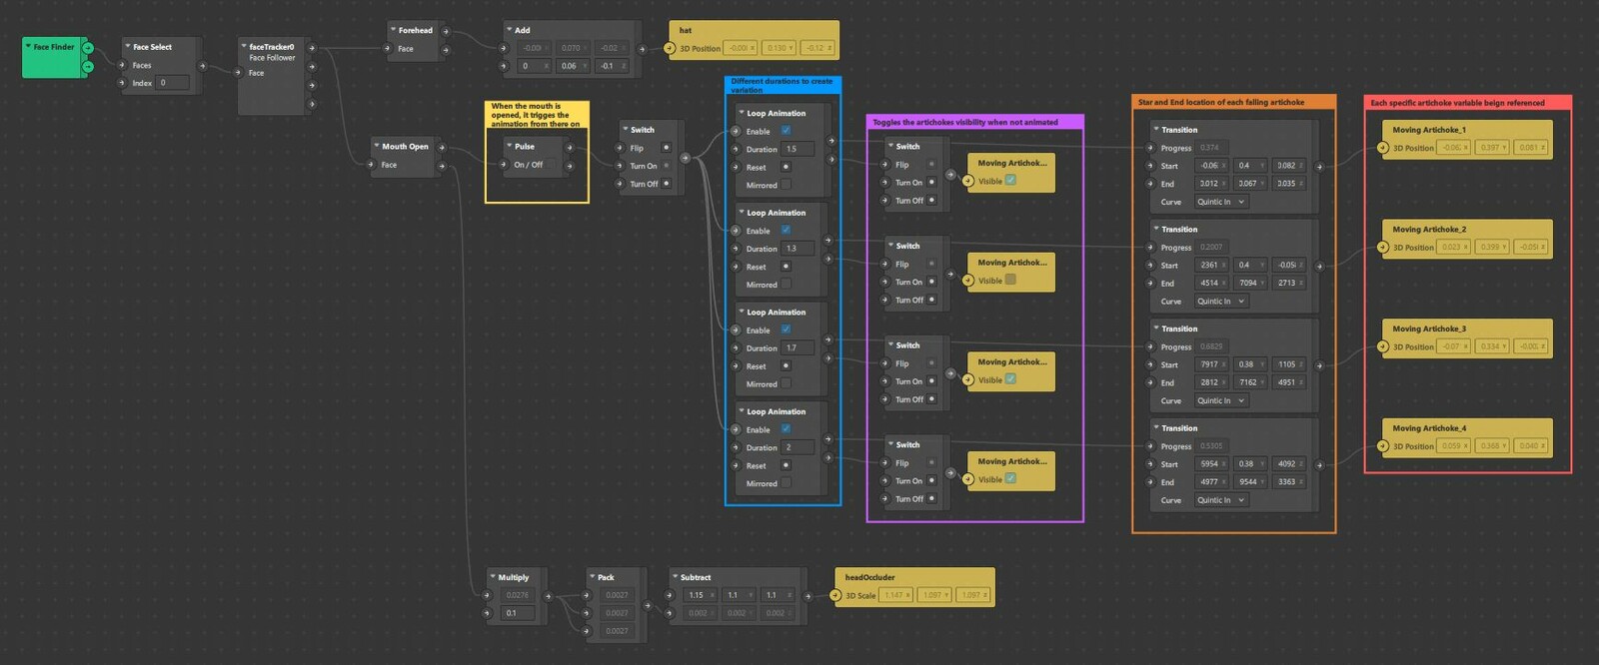This screenshot has width=1599, height=665.
Task: Click the lower output port of Face Finder
Action: click(88, 66)
